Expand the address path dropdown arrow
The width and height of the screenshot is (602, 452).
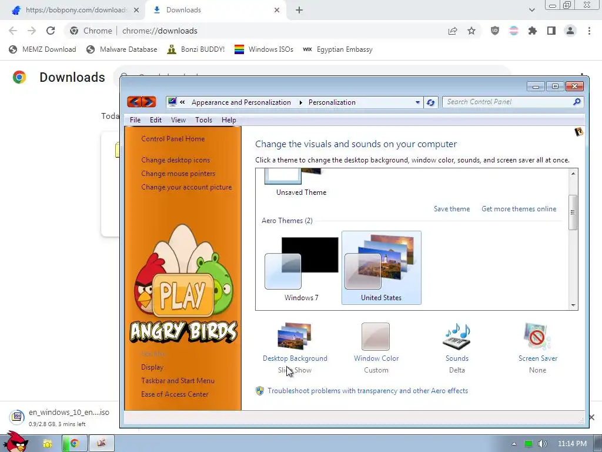pos(418,102)
